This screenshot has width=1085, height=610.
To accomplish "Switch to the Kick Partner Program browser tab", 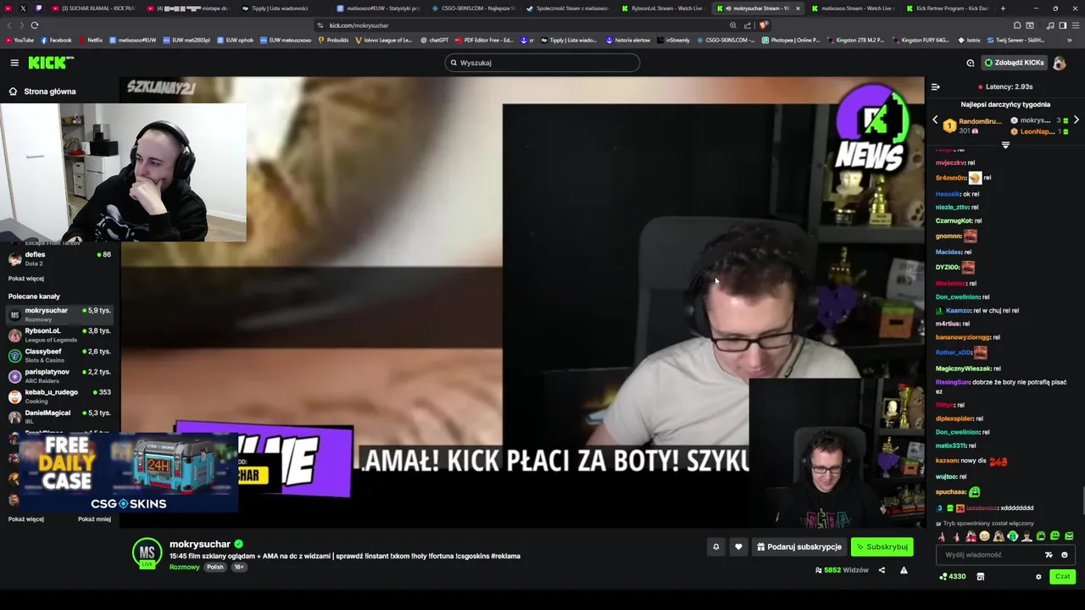I will 947,8.
